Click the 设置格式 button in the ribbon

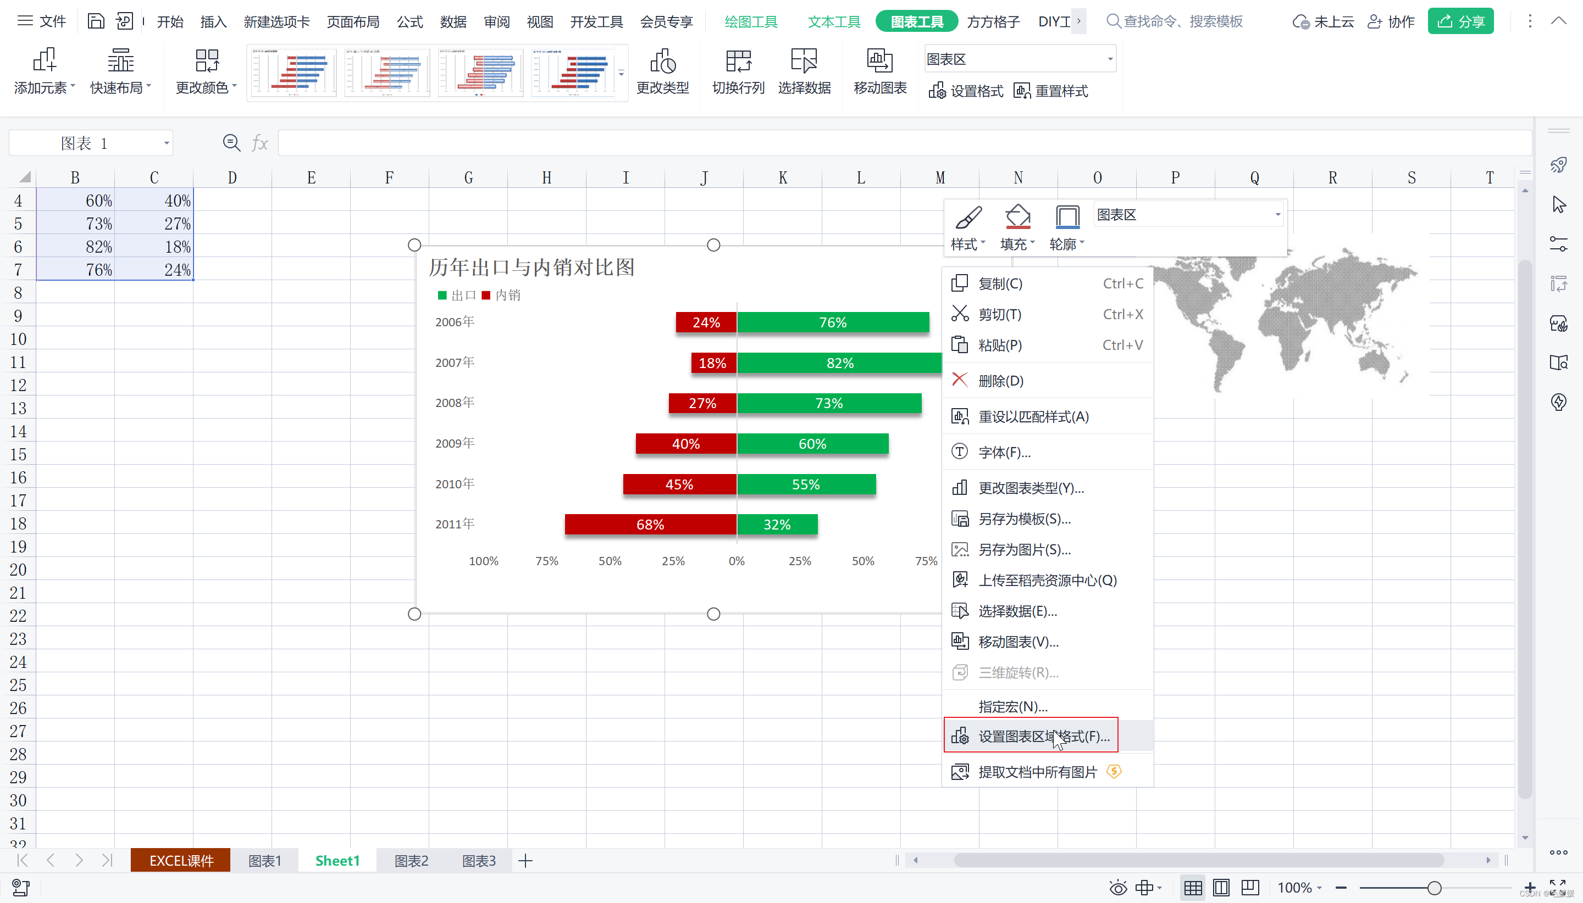[966, 91]
